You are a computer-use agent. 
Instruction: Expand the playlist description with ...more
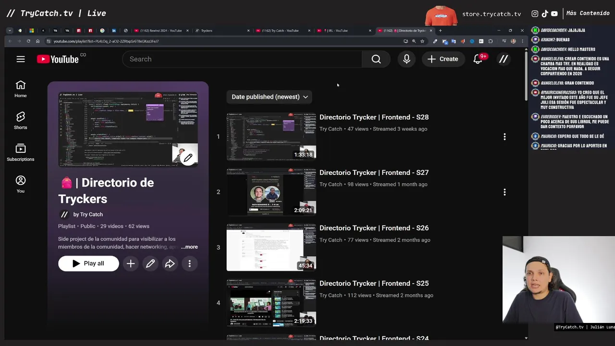pos(189,247)
